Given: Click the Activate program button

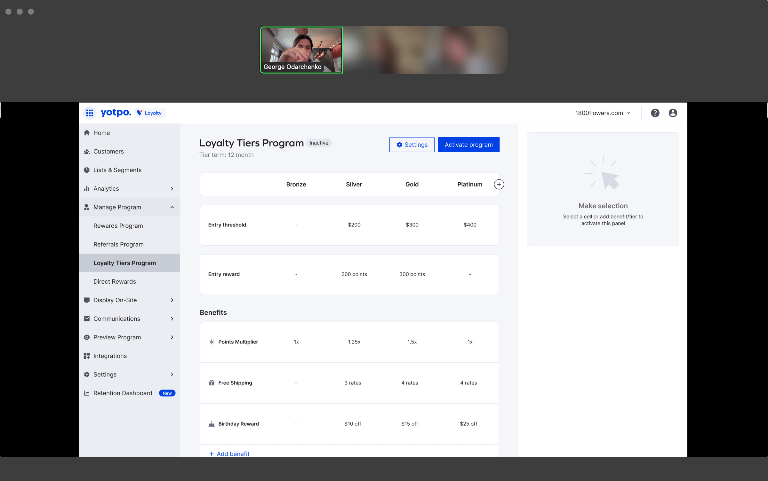Looking at the screenshot, I should pos(468,145).
